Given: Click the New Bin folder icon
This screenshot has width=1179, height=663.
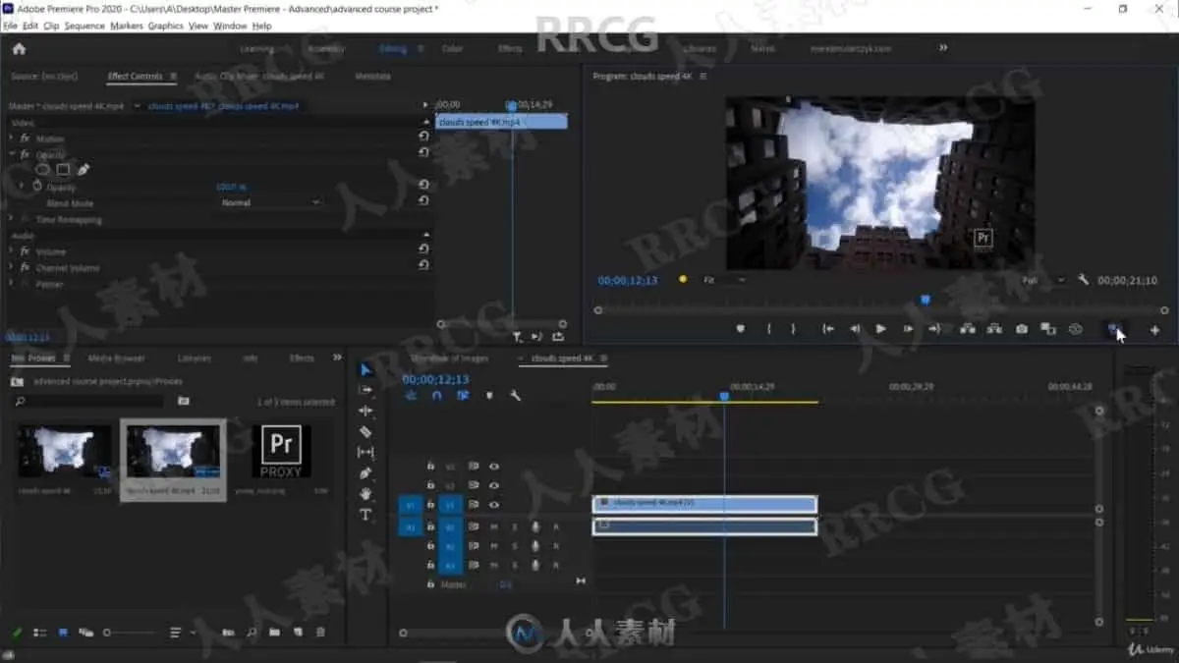Looking at the screenshot, I should tap(275, 633).
